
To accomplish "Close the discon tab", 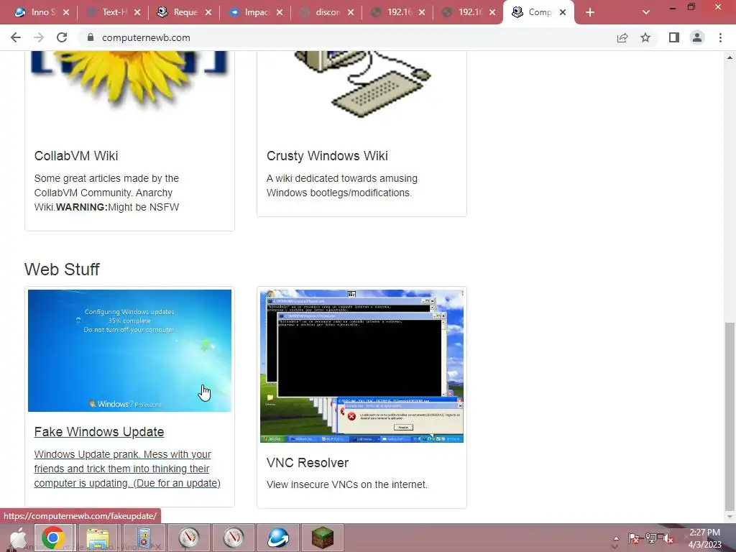I will 351,13.
